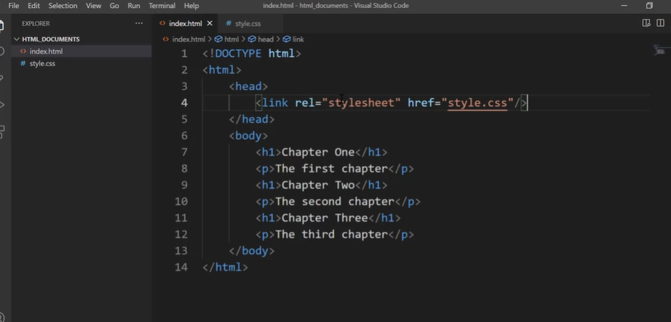
Task: Click the open preview to side icon
Action: [646, 23]
